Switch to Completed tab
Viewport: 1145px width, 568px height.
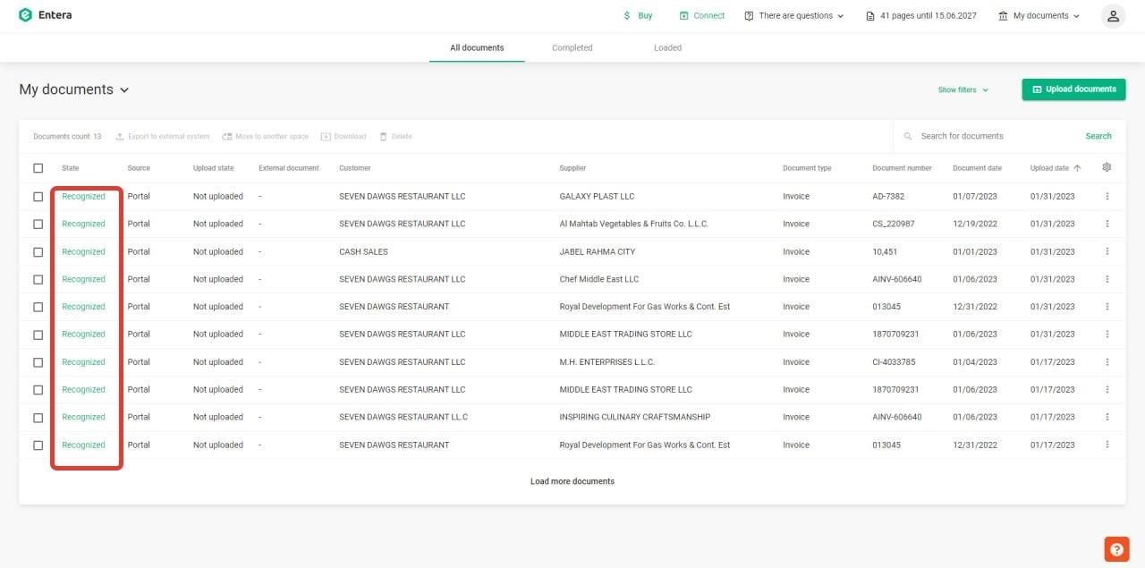coord(572,47)
